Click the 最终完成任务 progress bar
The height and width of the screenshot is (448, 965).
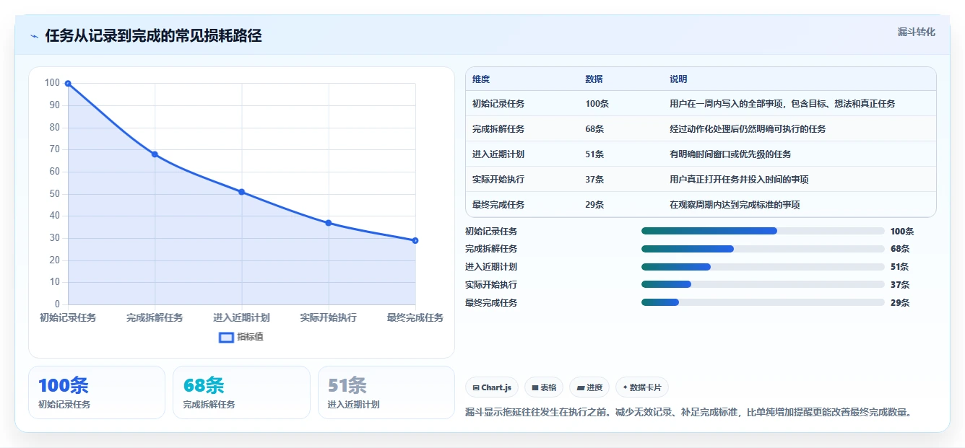coord(763,302)
